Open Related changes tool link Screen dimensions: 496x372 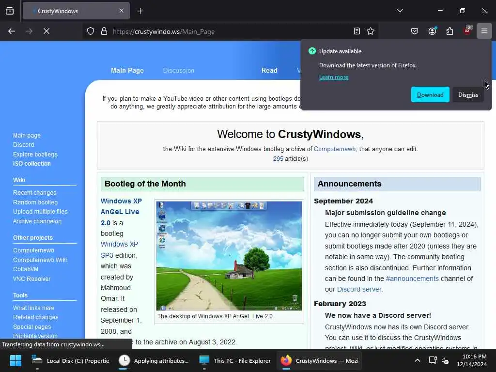(x=35, y=317)
